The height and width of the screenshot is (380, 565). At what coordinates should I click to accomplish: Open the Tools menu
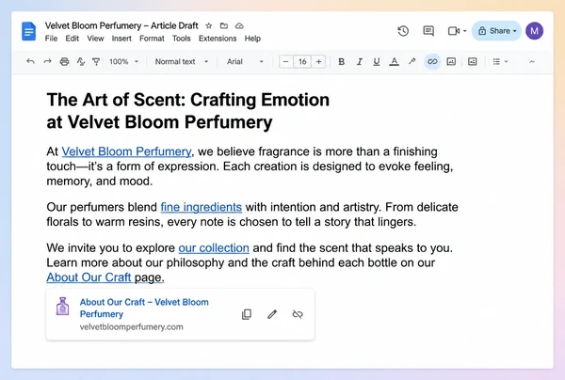pos(181,39)
